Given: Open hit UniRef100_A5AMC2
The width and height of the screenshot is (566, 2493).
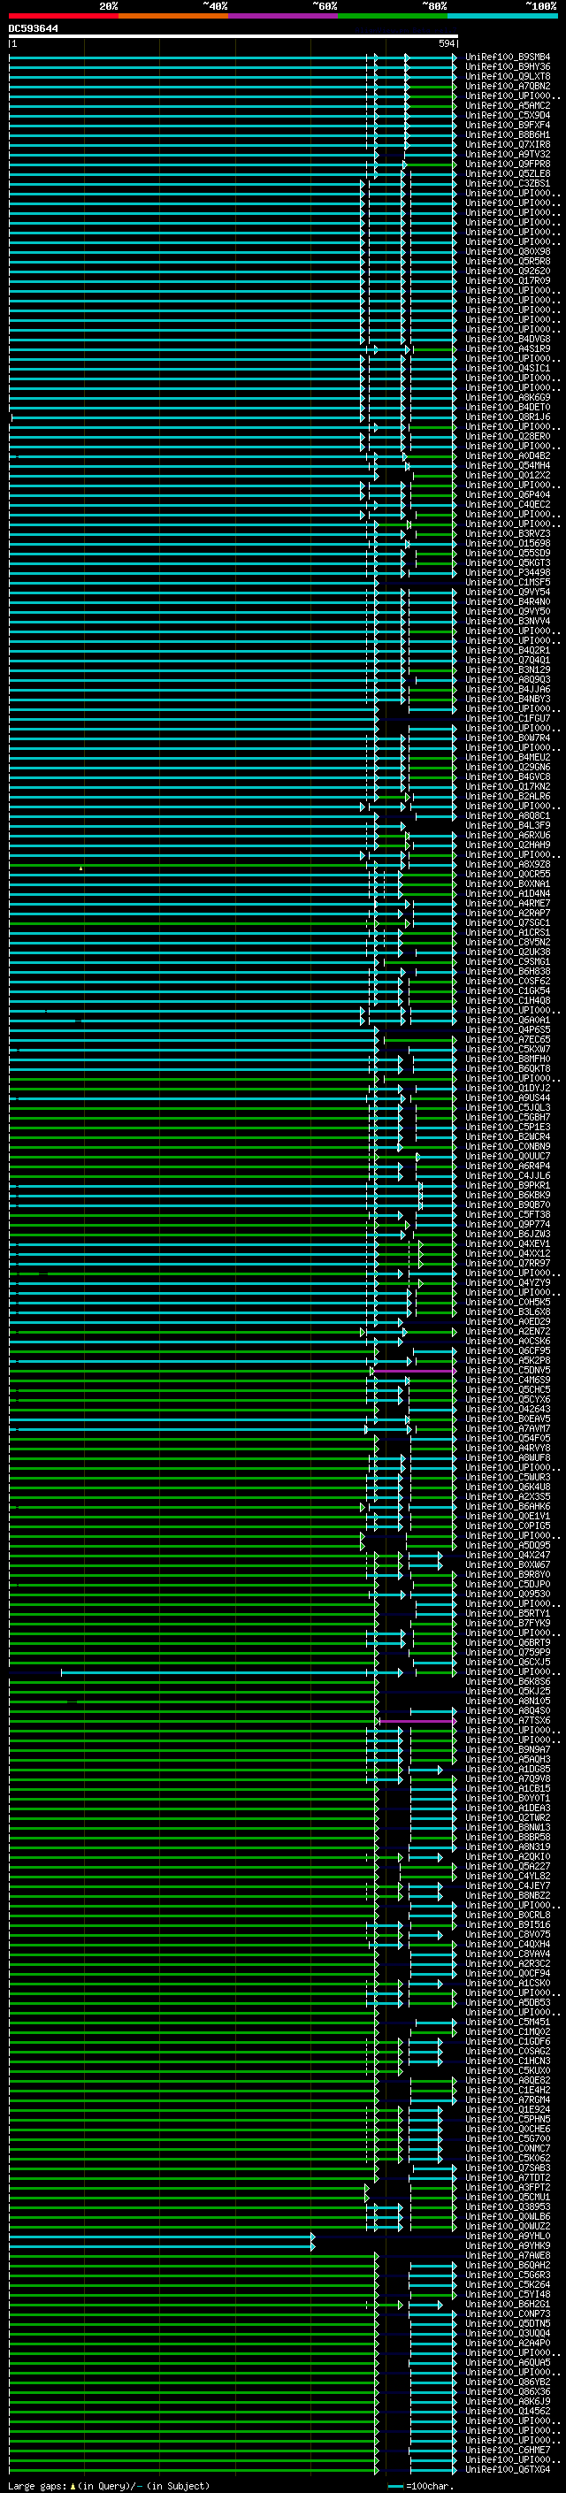Looking at the screenshot, I should pos(508,105).
